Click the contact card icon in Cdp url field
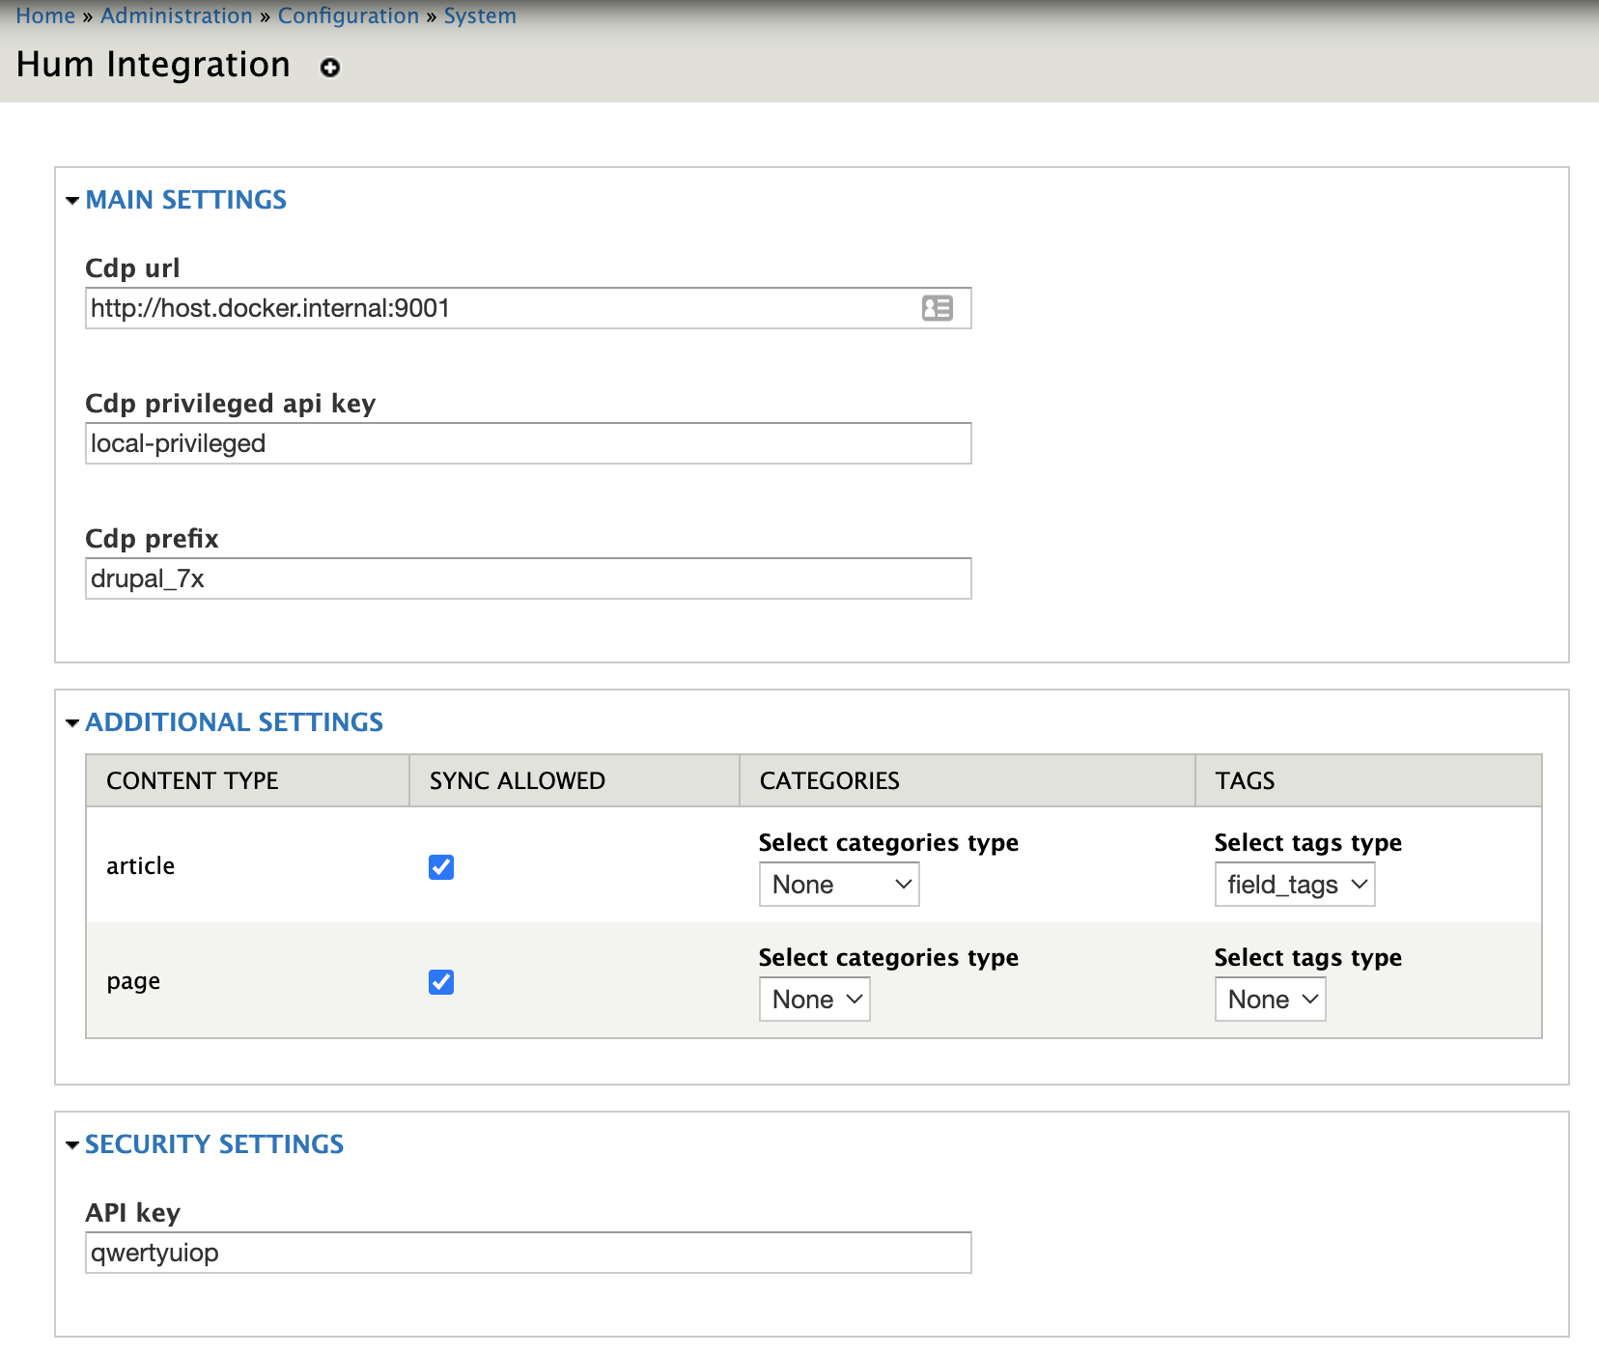 [x=937, y=308]
